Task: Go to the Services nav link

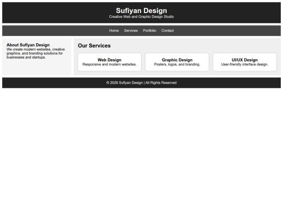Action: click(x=131, y=31)
